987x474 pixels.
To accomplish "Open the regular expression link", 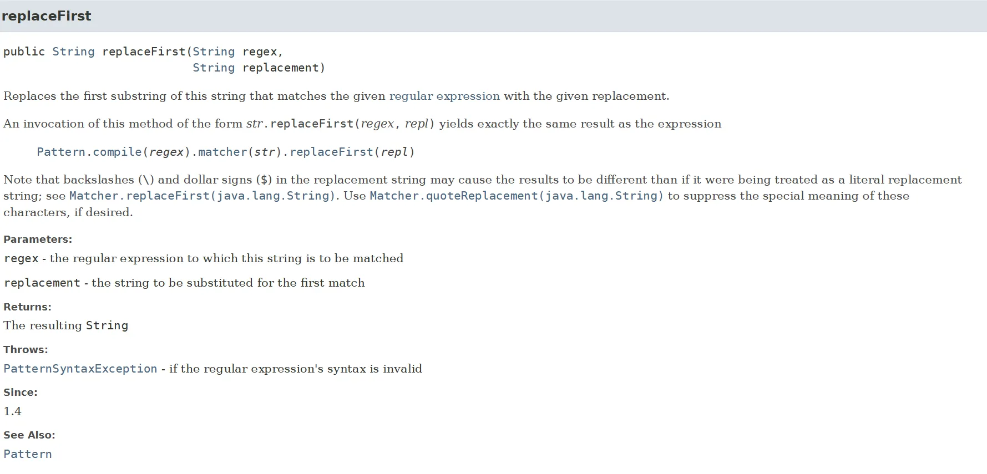I will 444,96.
